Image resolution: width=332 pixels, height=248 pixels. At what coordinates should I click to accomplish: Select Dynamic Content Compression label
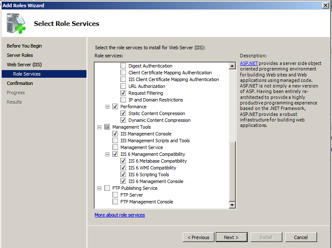pyautogui.click(x=159, y=120)
